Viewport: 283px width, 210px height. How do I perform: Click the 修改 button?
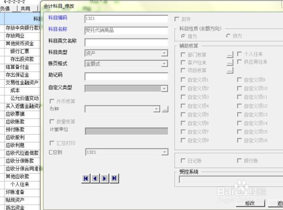(x=250, y=203)
